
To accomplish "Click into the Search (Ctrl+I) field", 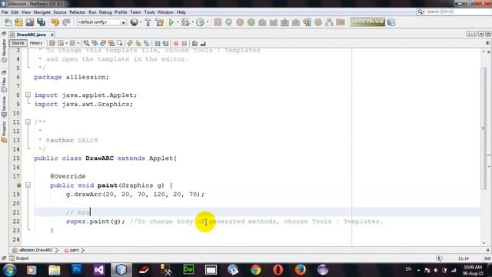I will (x=454, y=12).
